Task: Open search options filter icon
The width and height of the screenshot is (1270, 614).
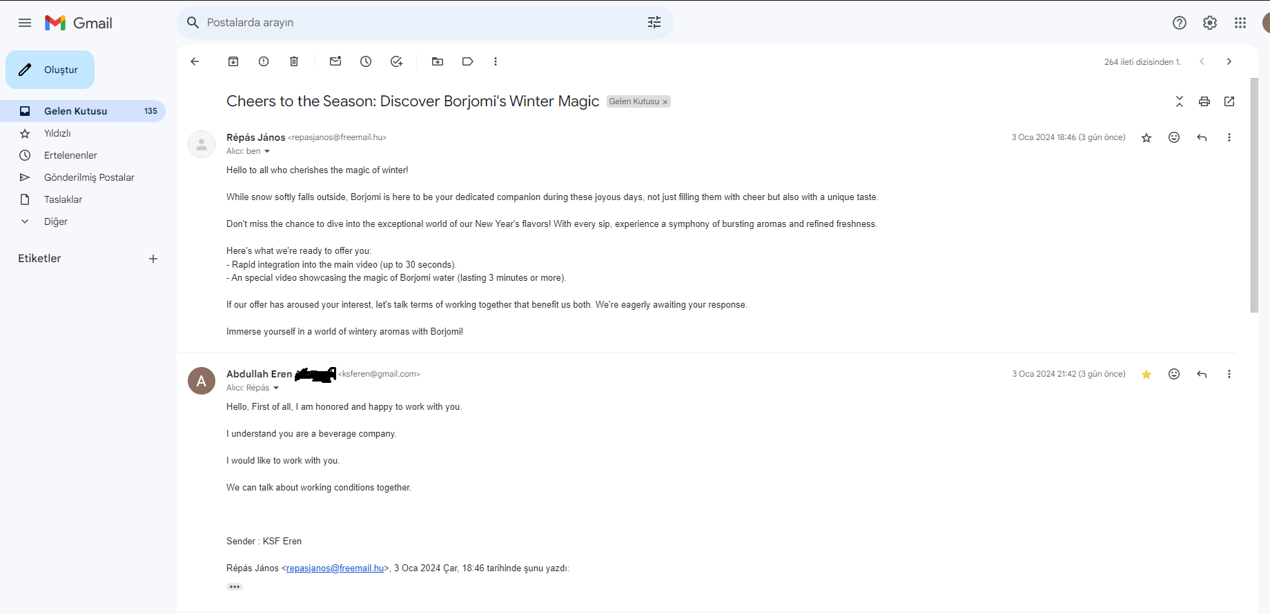Action: [654, 23]
